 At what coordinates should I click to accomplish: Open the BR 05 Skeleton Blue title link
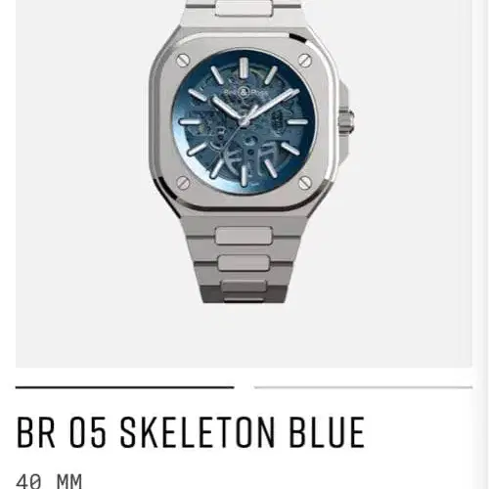click(191, 432)
